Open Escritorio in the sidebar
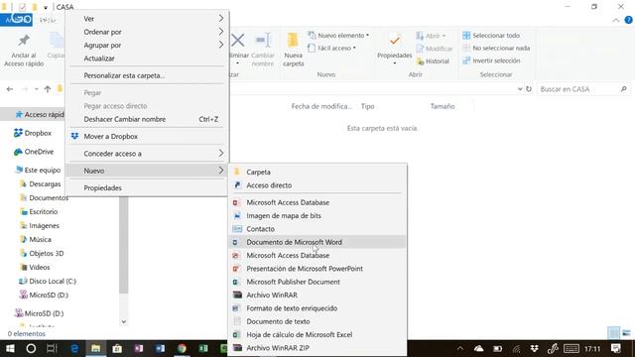This screenshot has height=357, width=635. coord(39,211)
